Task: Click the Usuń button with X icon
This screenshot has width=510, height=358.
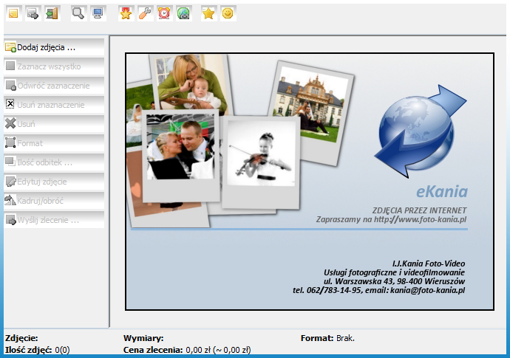Action: (x=54, y=124)
